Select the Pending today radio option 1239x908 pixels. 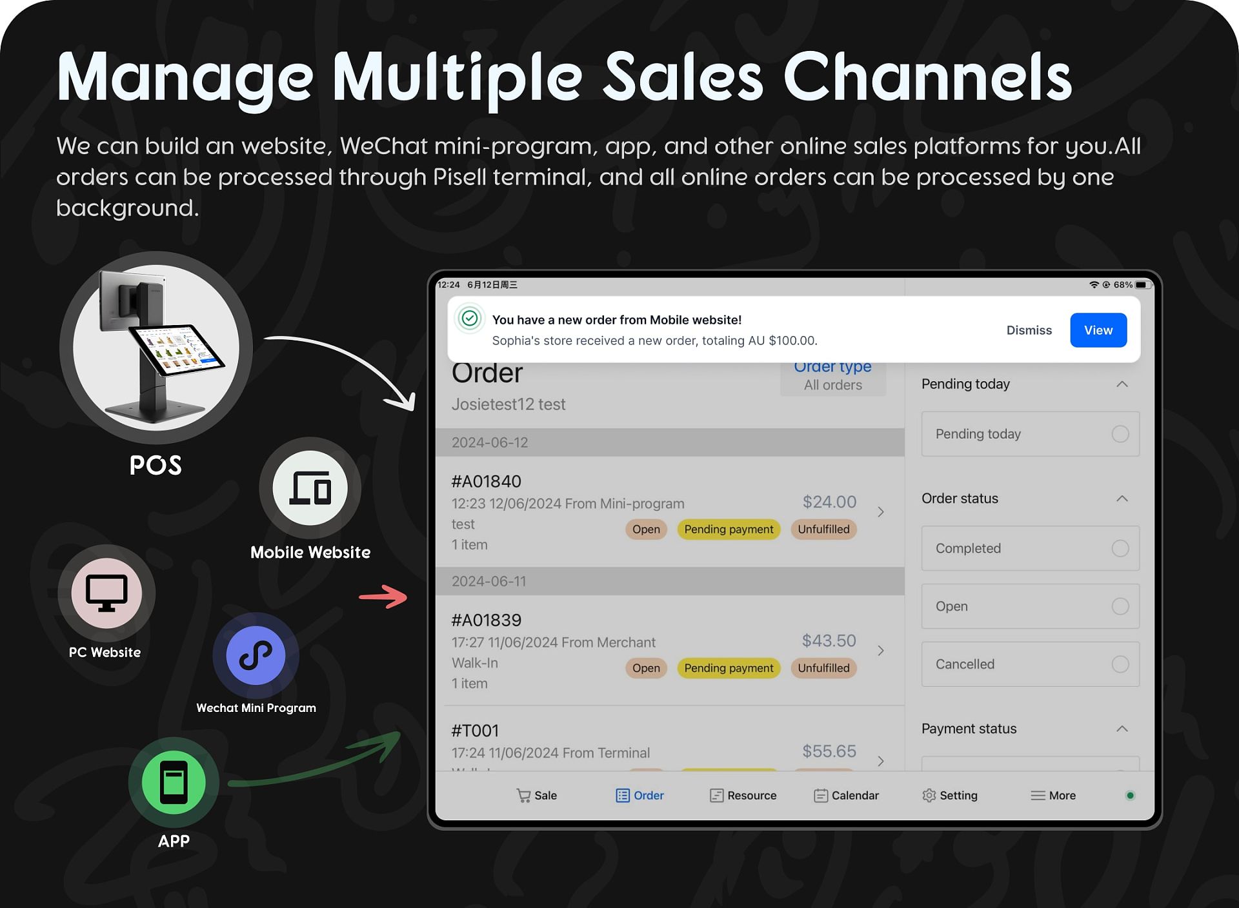click(1120, 434)
